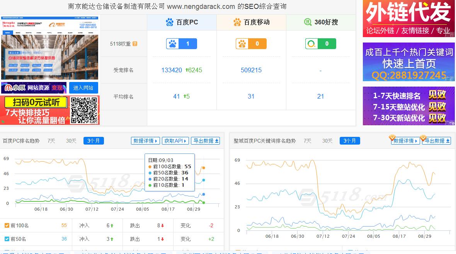Open the 5118权重 help question mark icon
This screenshot has width=456, height=254.
[135, 44]
